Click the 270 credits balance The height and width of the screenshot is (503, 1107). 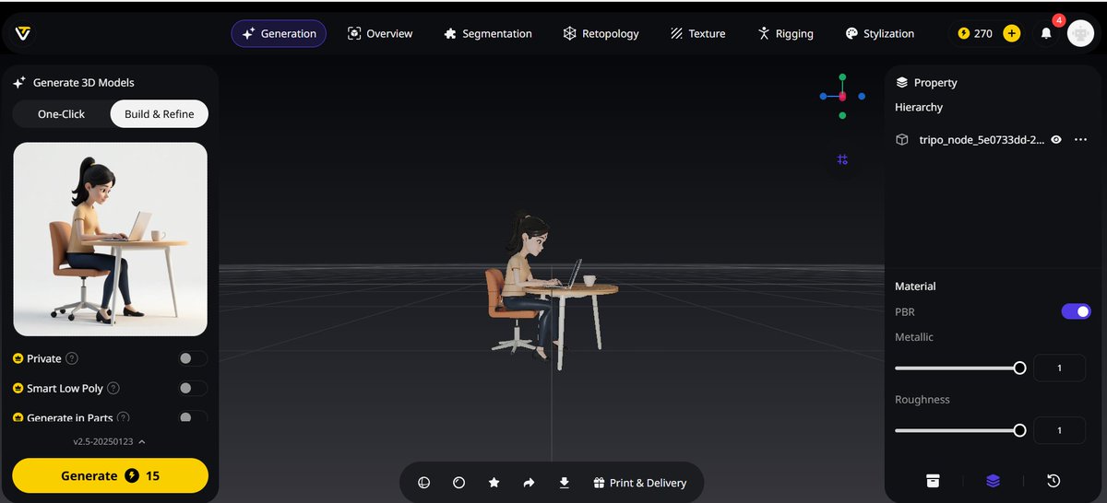click(975, 33)
